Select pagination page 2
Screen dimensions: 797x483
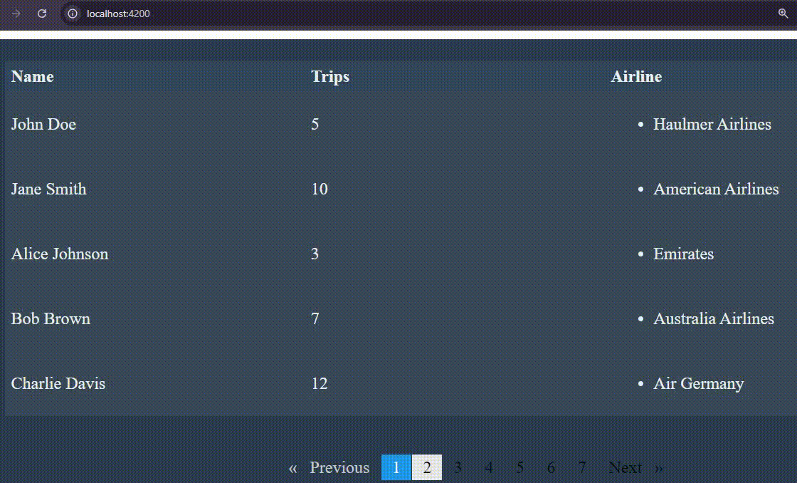(427, 467)
